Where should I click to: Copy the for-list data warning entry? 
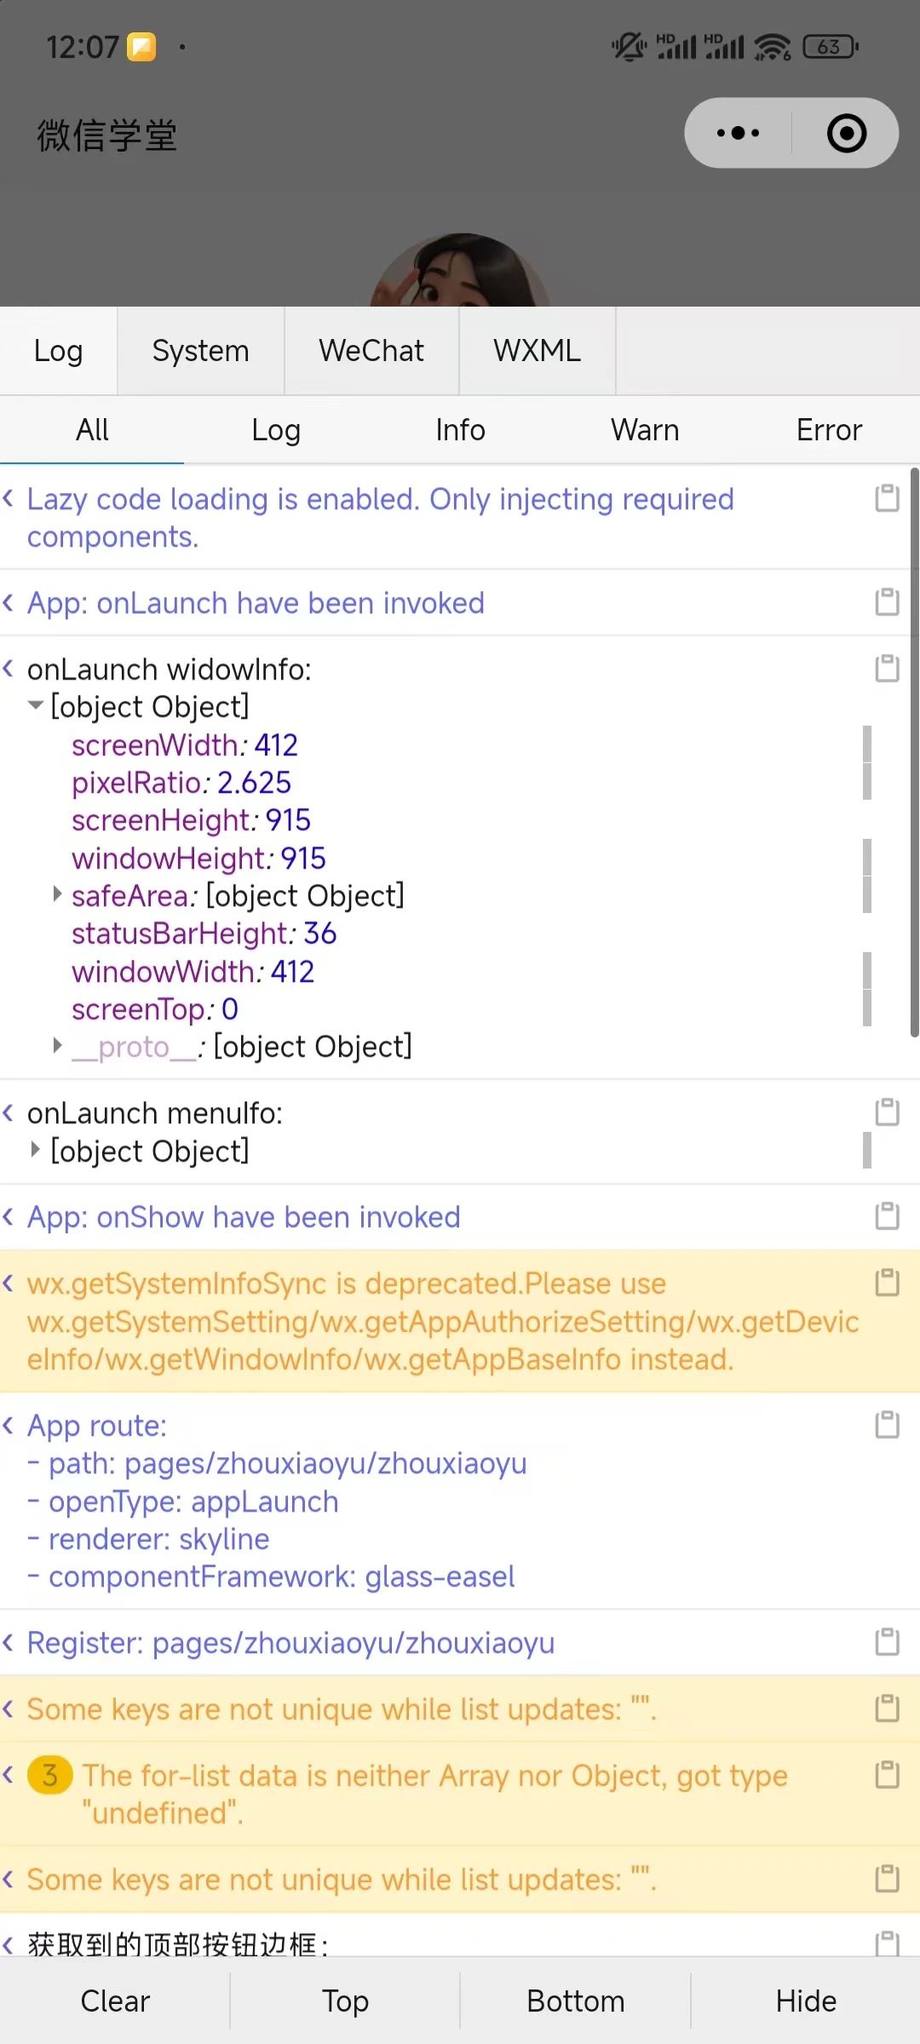[x=887, y=1775]
